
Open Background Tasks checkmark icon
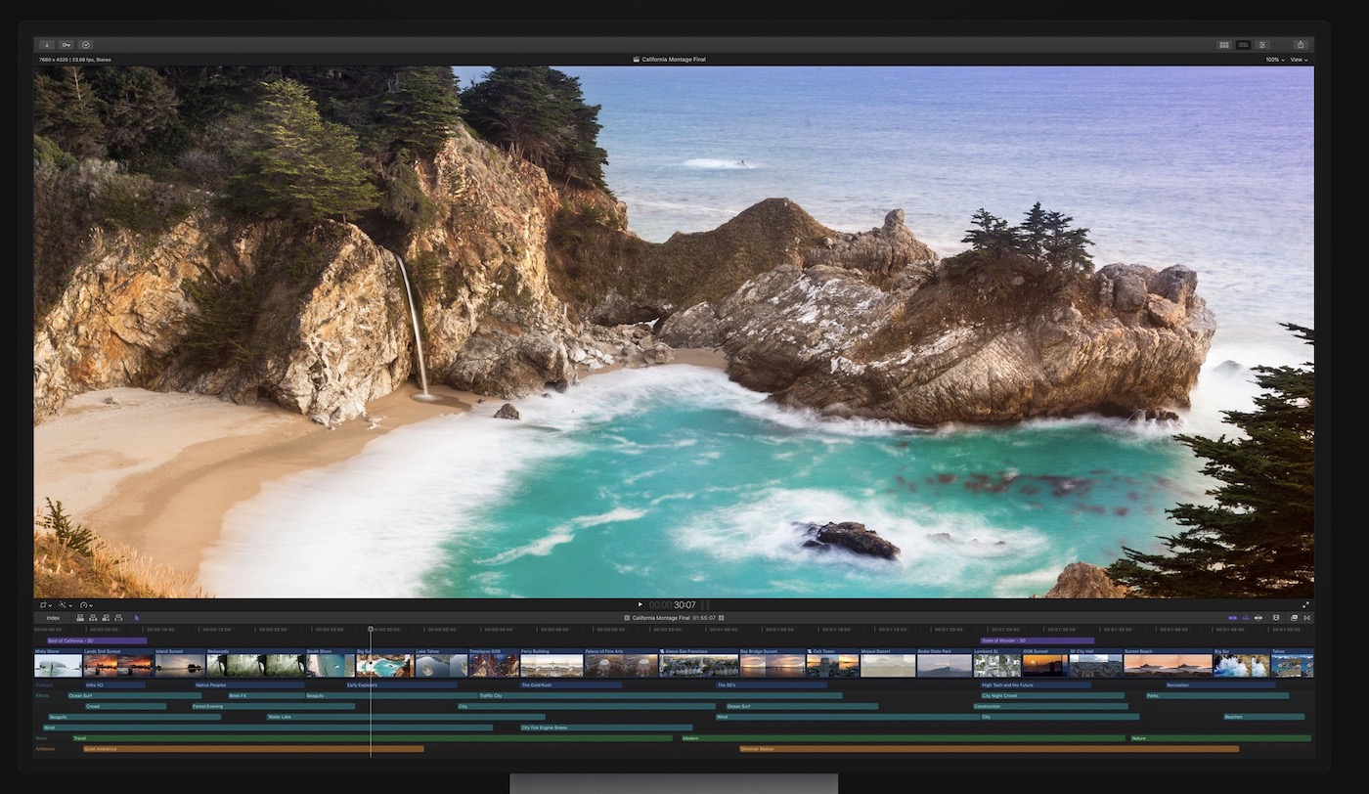click(x=85, y=45)
